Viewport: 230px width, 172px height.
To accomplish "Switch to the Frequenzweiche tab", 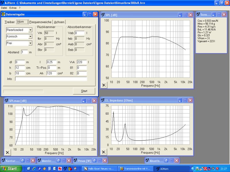I will point(40,22).
